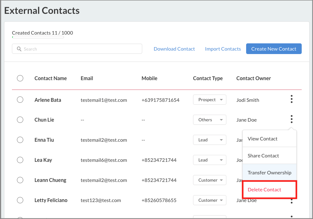
Task: Click the test123@test.com email cell
Action: click(101, 200)
